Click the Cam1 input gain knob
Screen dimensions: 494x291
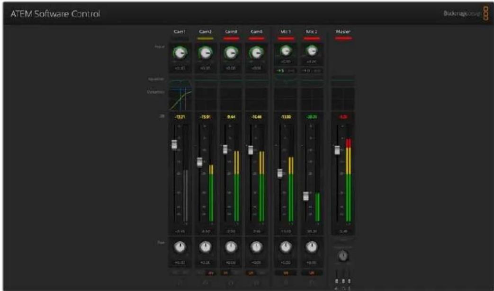tap(180, 53)
